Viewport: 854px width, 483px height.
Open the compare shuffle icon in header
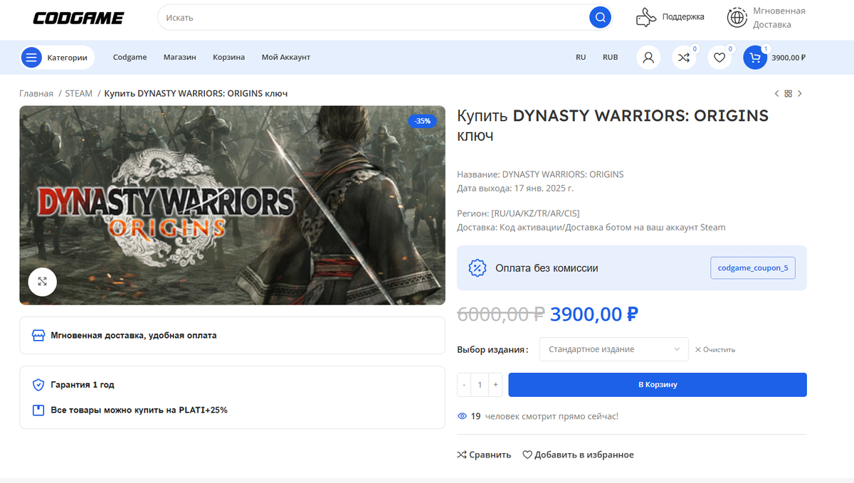pyautogui.click(x=684, y=58)
